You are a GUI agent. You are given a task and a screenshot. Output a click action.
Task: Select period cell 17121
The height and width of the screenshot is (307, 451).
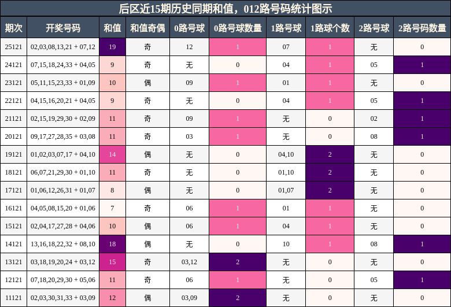(13, 190)
